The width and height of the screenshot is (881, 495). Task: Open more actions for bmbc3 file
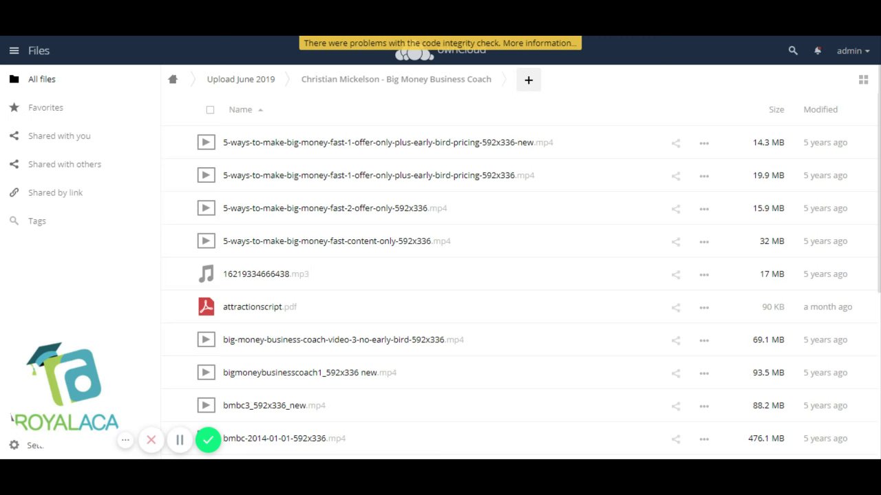click(704, 406)
